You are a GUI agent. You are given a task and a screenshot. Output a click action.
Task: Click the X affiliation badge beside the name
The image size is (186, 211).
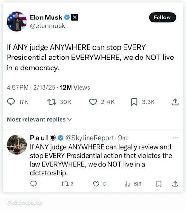pyautogui.click(x=75, y=17)
